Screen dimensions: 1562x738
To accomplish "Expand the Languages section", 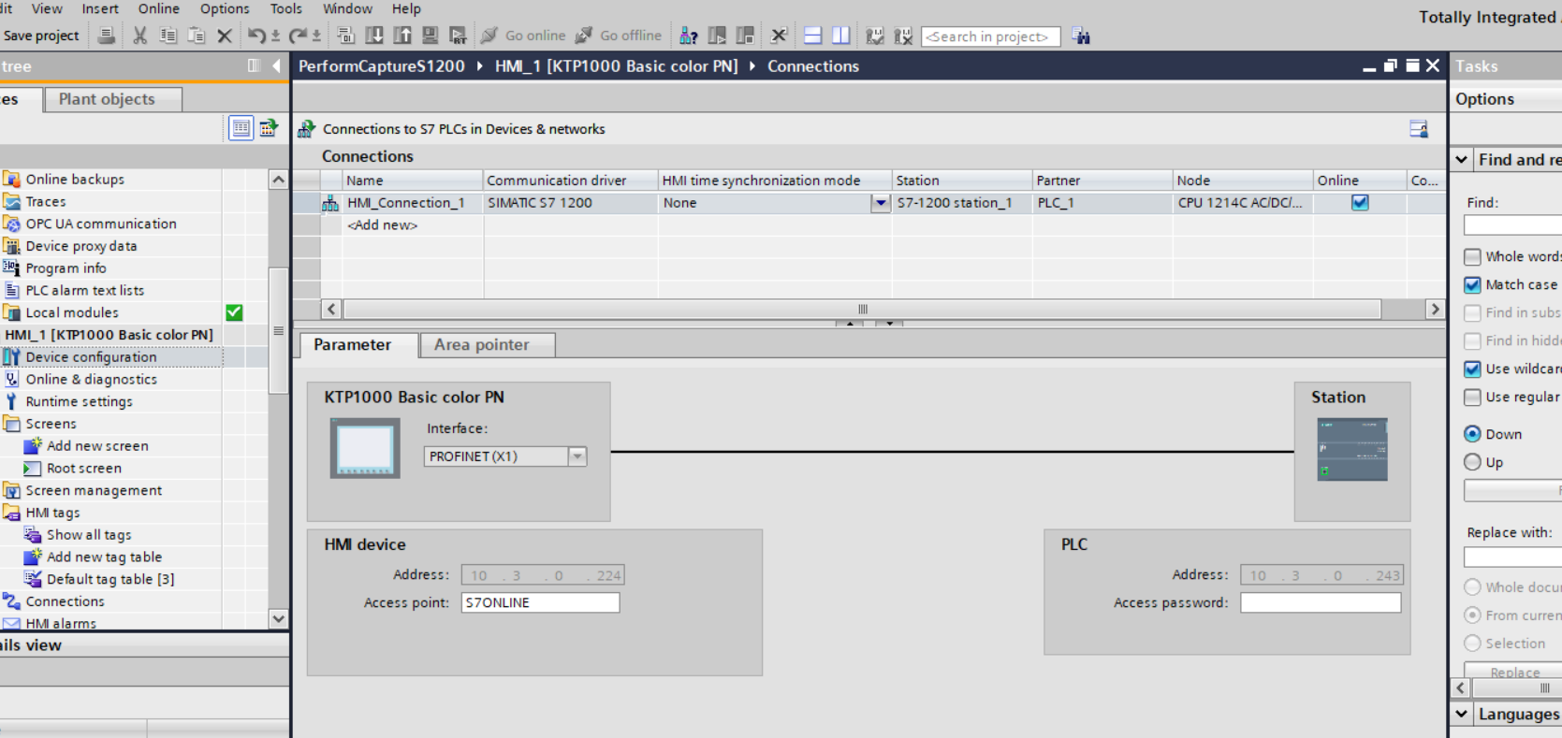I will 1462,715.
